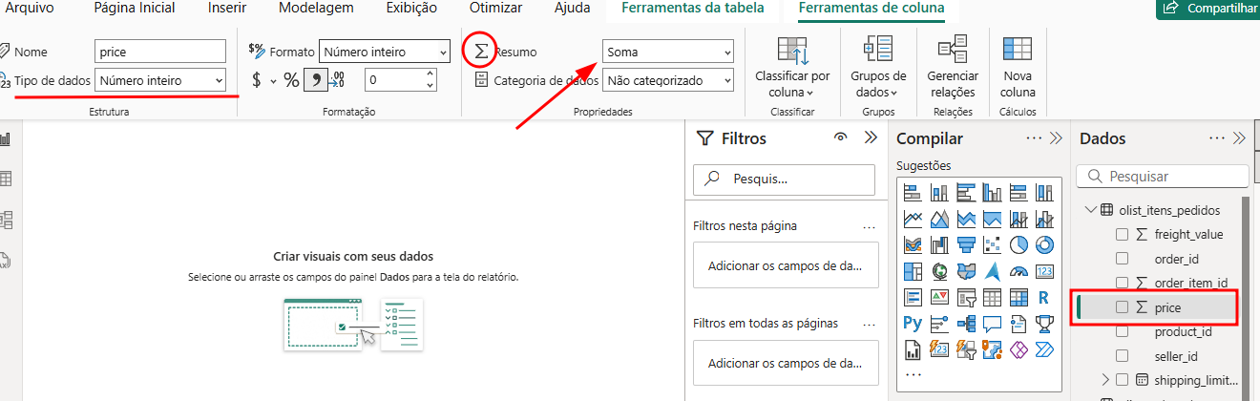Click the Compartilhar button
The width and height of the screenshot is (1260, 401).
[x=1207, y=9]
